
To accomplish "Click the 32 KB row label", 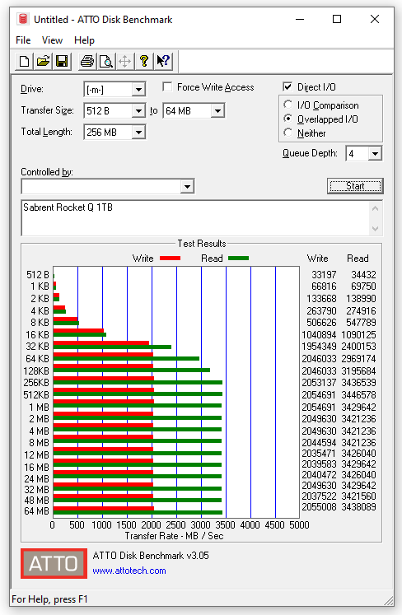I will [x=37, y=347].
